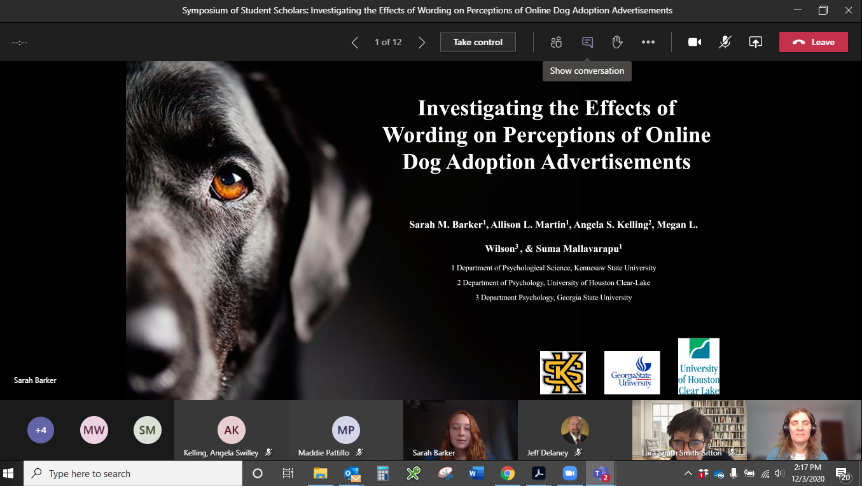Open Microsoft Word from the taskbar
This screenshot has height=486, width=862.
click(x=476, y=473)
